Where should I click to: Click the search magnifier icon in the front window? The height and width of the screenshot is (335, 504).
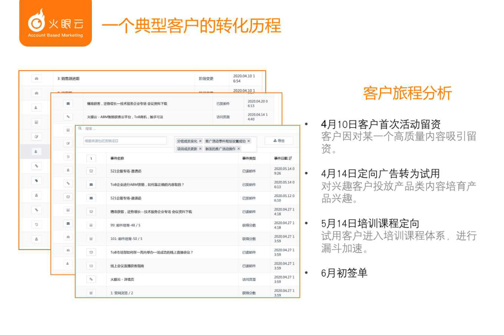(80, 128)
